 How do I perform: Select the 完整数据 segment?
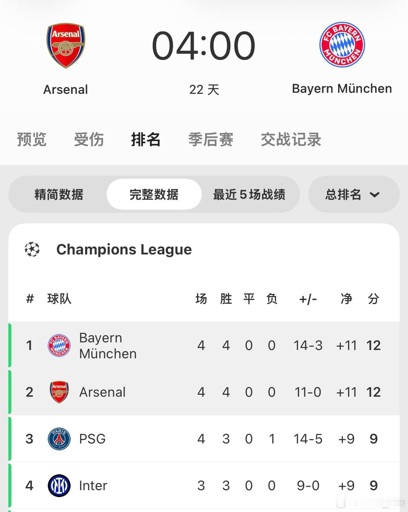point(154,195)
